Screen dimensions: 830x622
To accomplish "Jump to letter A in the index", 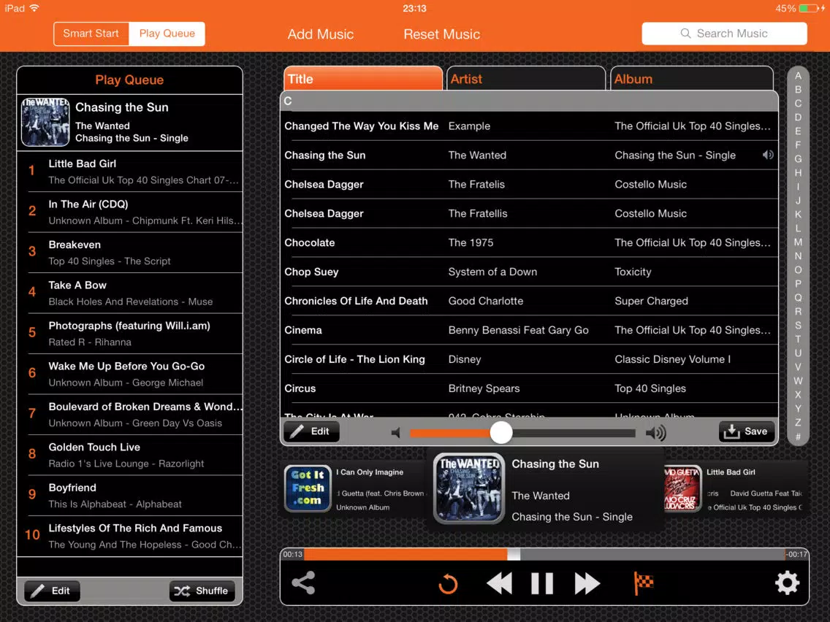I will (x=798, y=76).
